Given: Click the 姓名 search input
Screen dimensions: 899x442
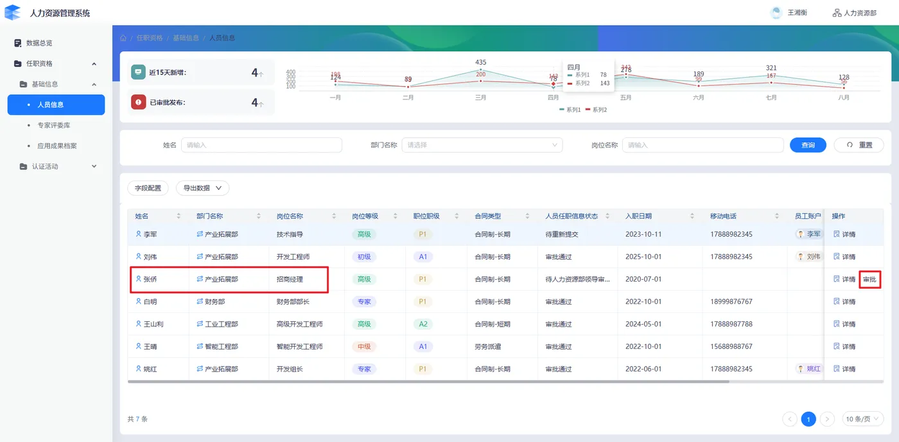Looking at the screenshot, I should [x=261, y=145].
